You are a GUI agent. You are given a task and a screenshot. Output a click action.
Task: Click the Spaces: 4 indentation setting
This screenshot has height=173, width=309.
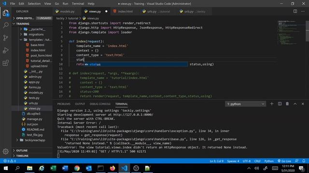(233, 161)
